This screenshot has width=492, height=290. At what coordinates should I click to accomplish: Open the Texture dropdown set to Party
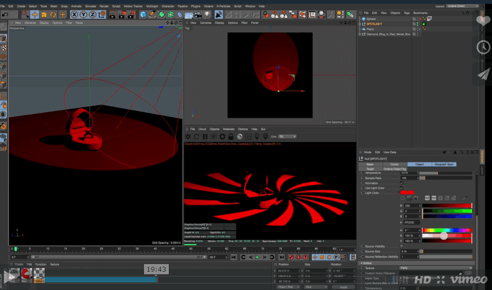pos(437,268)
